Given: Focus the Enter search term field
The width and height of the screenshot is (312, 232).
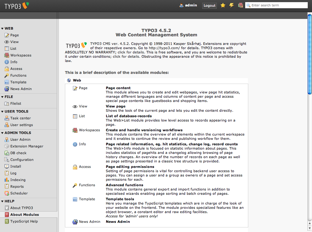Looking at the screenshot, I should point(276,5).
